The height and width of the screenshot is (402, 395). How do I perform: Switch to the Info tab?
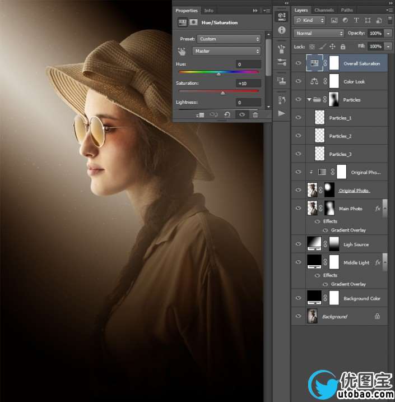[208, 11]
